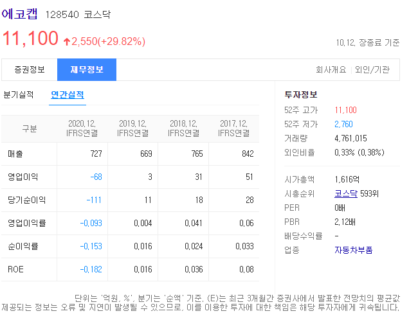Click the 거래량 value 4,761,015
The height and width of the screenshot is (318, 409).
coord(350,138)
